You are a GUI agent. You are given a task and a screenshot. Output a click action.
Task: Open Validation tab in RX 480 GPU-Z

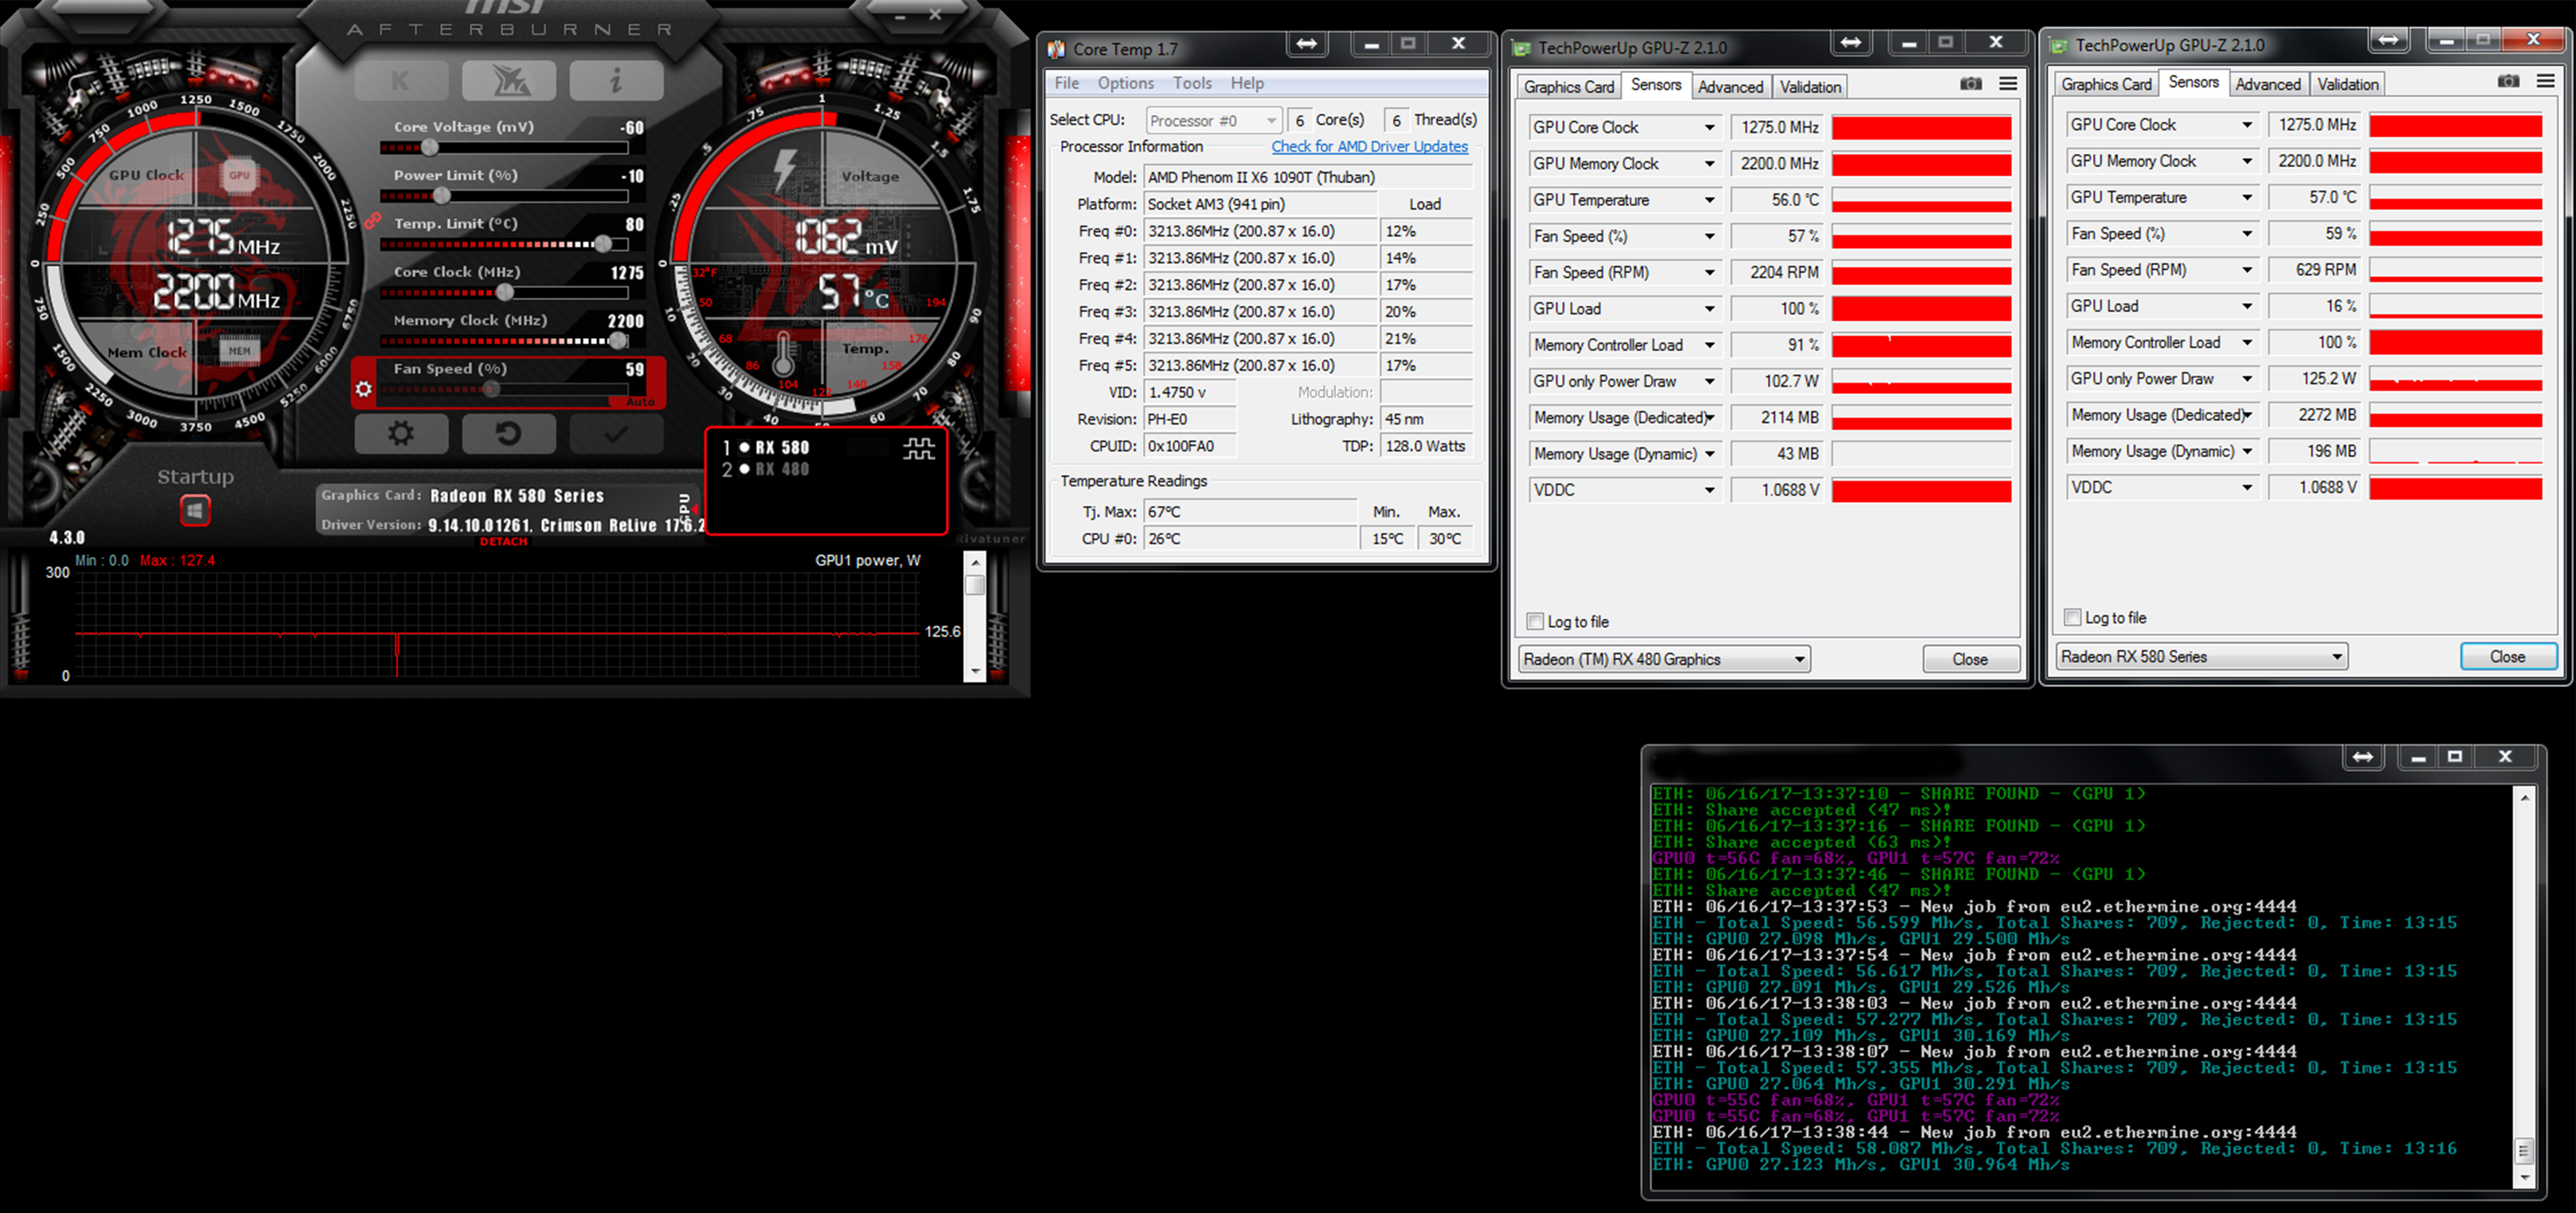click(x=1810, y=87)
